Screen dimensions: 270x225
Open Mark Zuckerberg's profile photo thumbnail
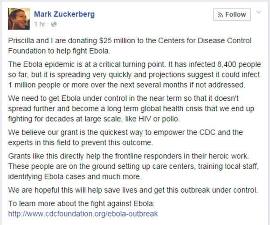[x=19, y=19]
